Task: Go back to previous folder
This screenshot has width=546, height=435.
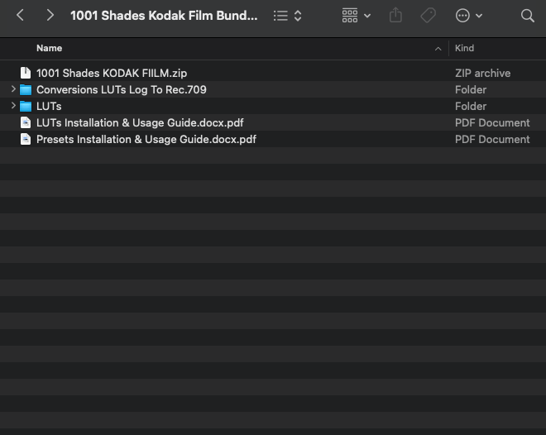Action: (21, 16)
